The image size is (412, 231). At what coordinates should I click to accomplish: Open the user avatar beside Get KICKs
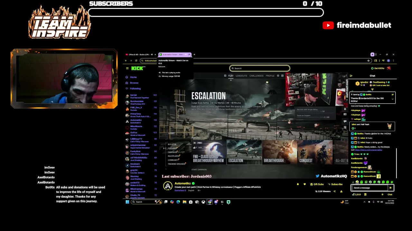click(x=389, y=68)
